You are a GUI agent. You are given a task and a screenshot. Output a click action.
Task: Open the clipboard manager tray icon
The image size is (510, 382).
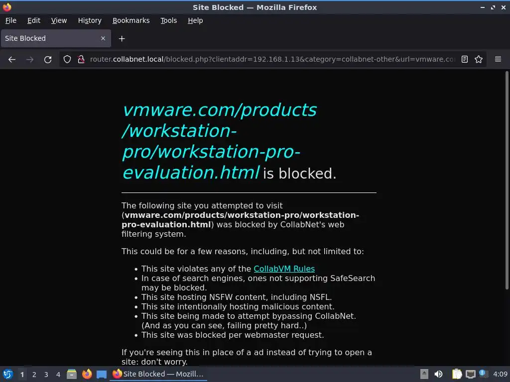pos(457,374)
